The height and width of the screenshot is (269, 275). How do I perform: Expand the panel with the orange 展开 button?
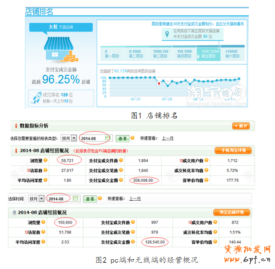coord(241,126)
